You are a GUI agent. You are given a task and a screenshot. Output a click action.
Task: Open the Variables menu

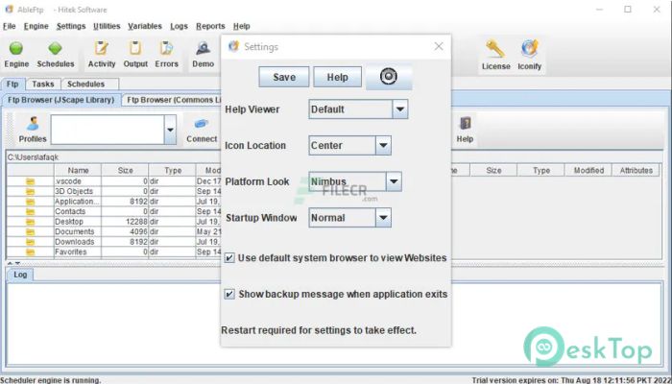click(145, 26)
